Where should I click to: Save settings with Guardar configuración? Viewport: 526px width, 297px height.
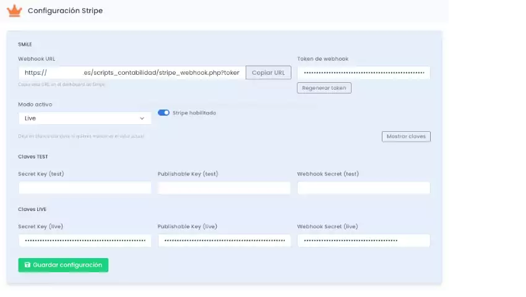click(x=63, y=265)
